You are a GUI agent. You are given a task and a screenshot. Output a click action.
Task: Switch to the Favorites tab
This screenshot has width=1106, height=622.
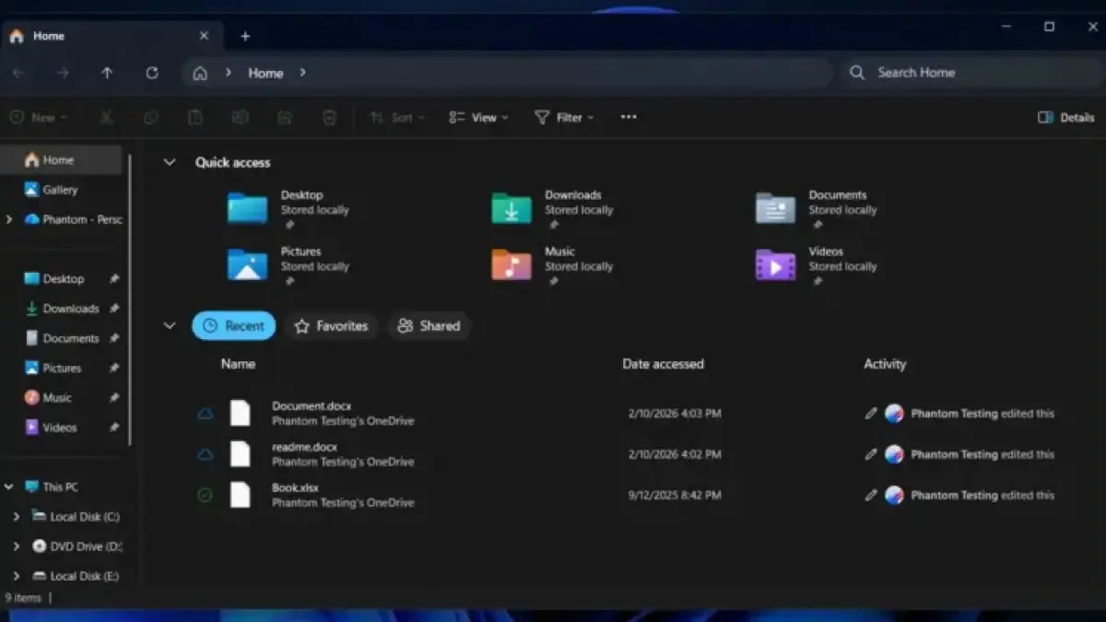pyautogui.click(x=332, y=326)
